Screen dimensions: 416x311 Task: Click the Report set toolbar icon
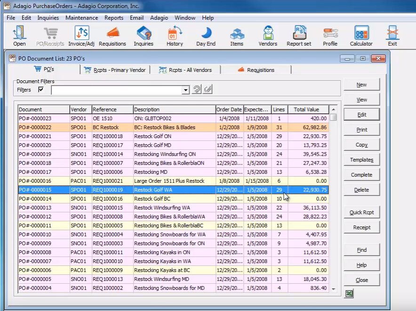click(x=299, y=36)
